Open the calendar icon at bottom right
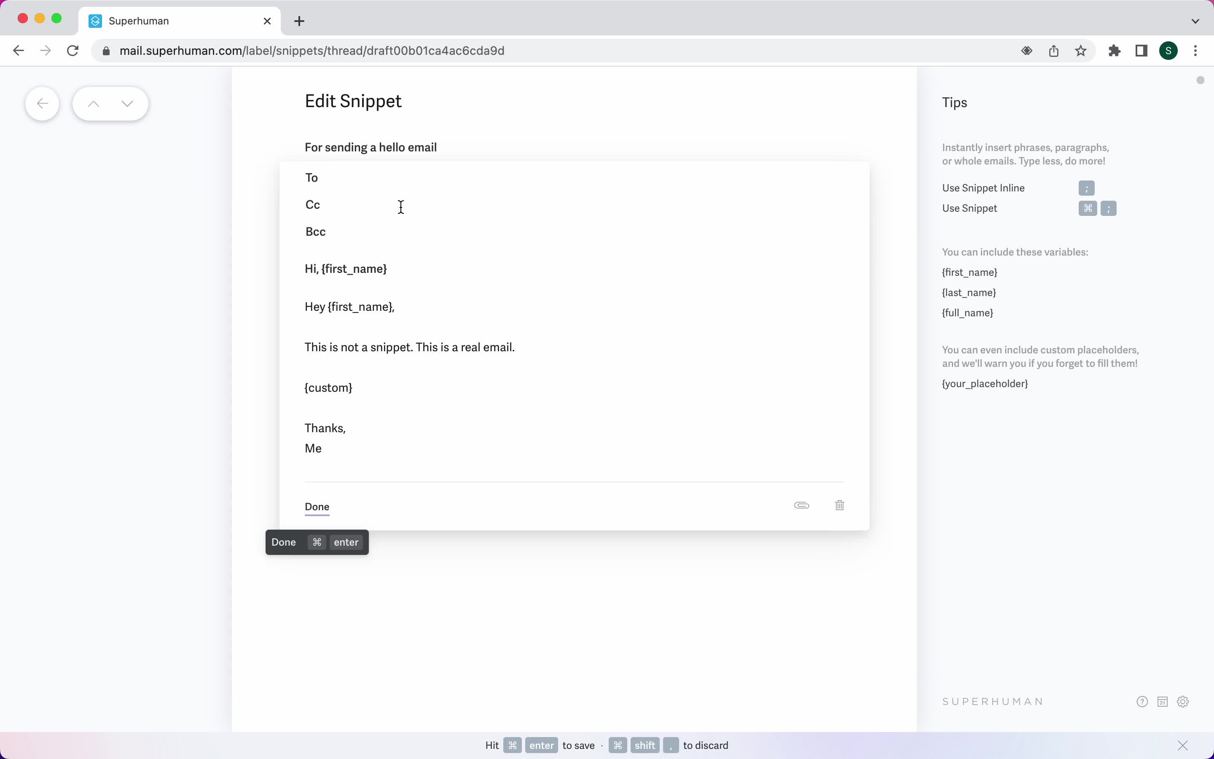Screen dimensions: 1214x759 click(x=1162, y=702)
